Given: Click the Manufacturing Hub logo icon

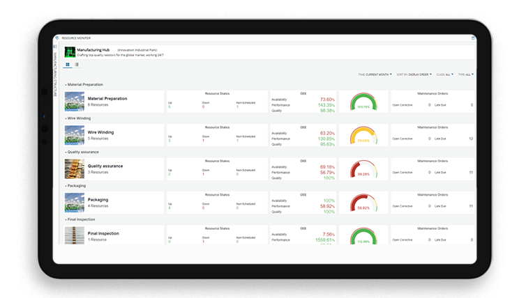Looking at the screenshot, I should pyautogui.click(x=70, y=52).
